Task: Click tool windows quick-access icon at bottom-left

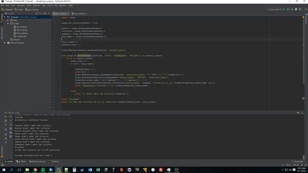Action: coord(2,165)
